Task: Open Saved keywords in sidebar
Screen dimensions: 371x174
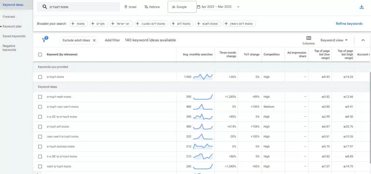Action: click(14, 36)
